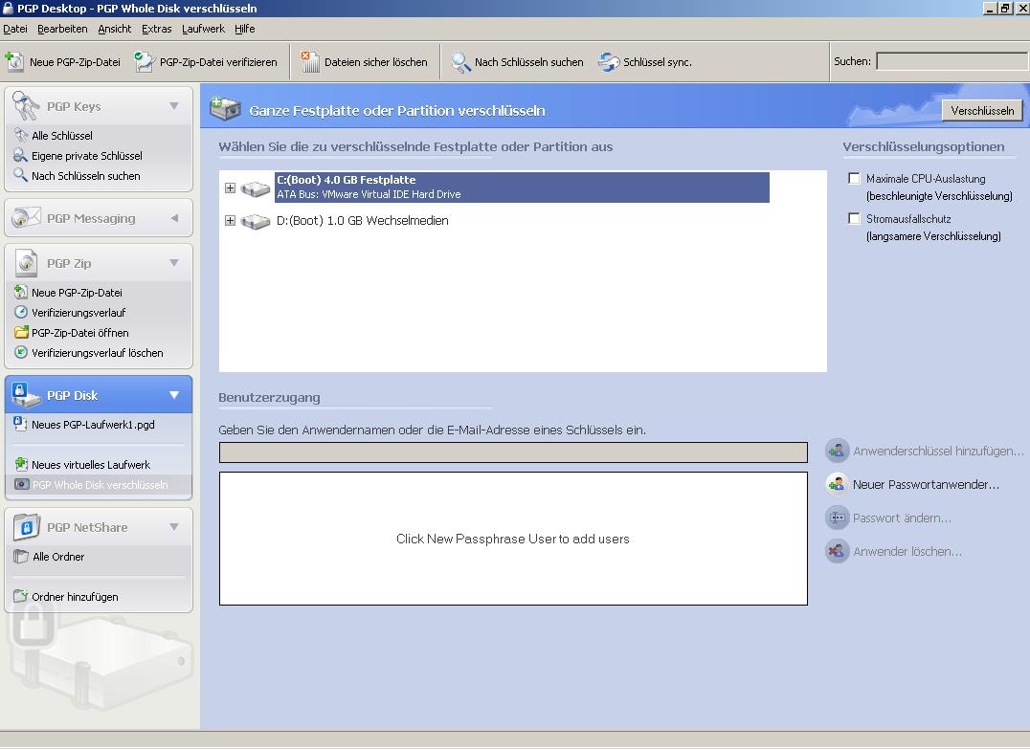The image size is (1030, 750).
Task: Collapse the PGP Keys panel arrow
Action: click(174, 106)
